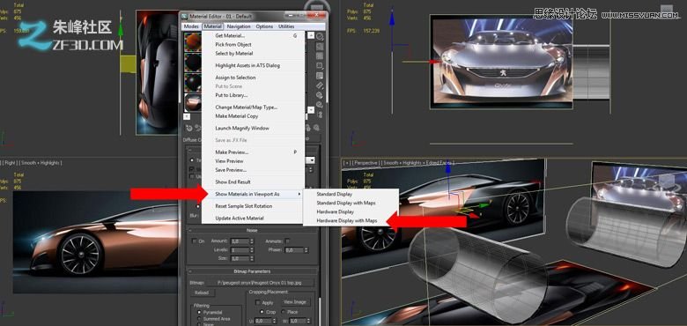Click the Noise Levels spinner arrows
This screenshot has width=687, height=326.
coord(252,249)
